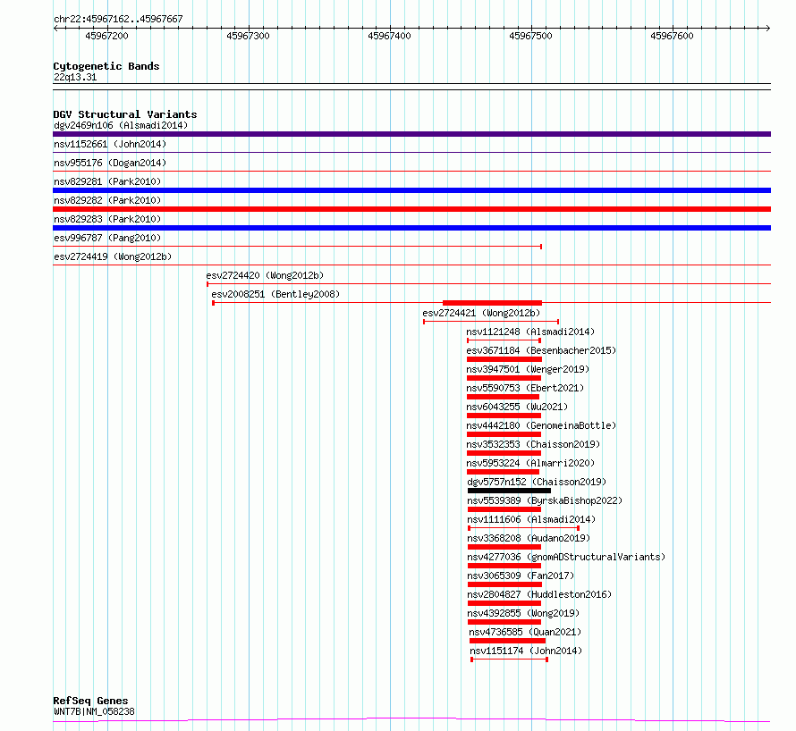Open the esv996787 (Pang2010) variant label
The width and height of the screenshot is (796, 731).
[107, 238]
